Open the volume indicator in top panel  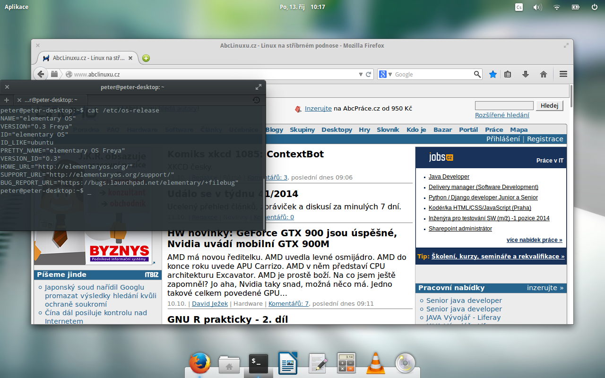(x=537, y=7)
